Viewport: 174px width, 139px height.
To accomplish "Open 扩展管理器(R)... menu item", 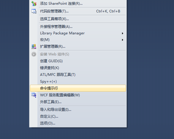I will tap(78, 47).
